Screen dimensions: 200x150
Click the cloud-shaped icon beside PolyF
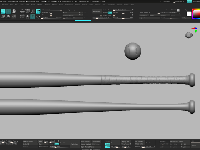27,16
